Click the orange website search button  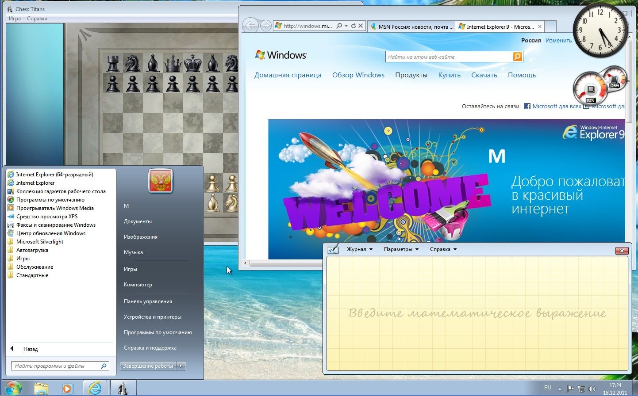coord(518,57)
